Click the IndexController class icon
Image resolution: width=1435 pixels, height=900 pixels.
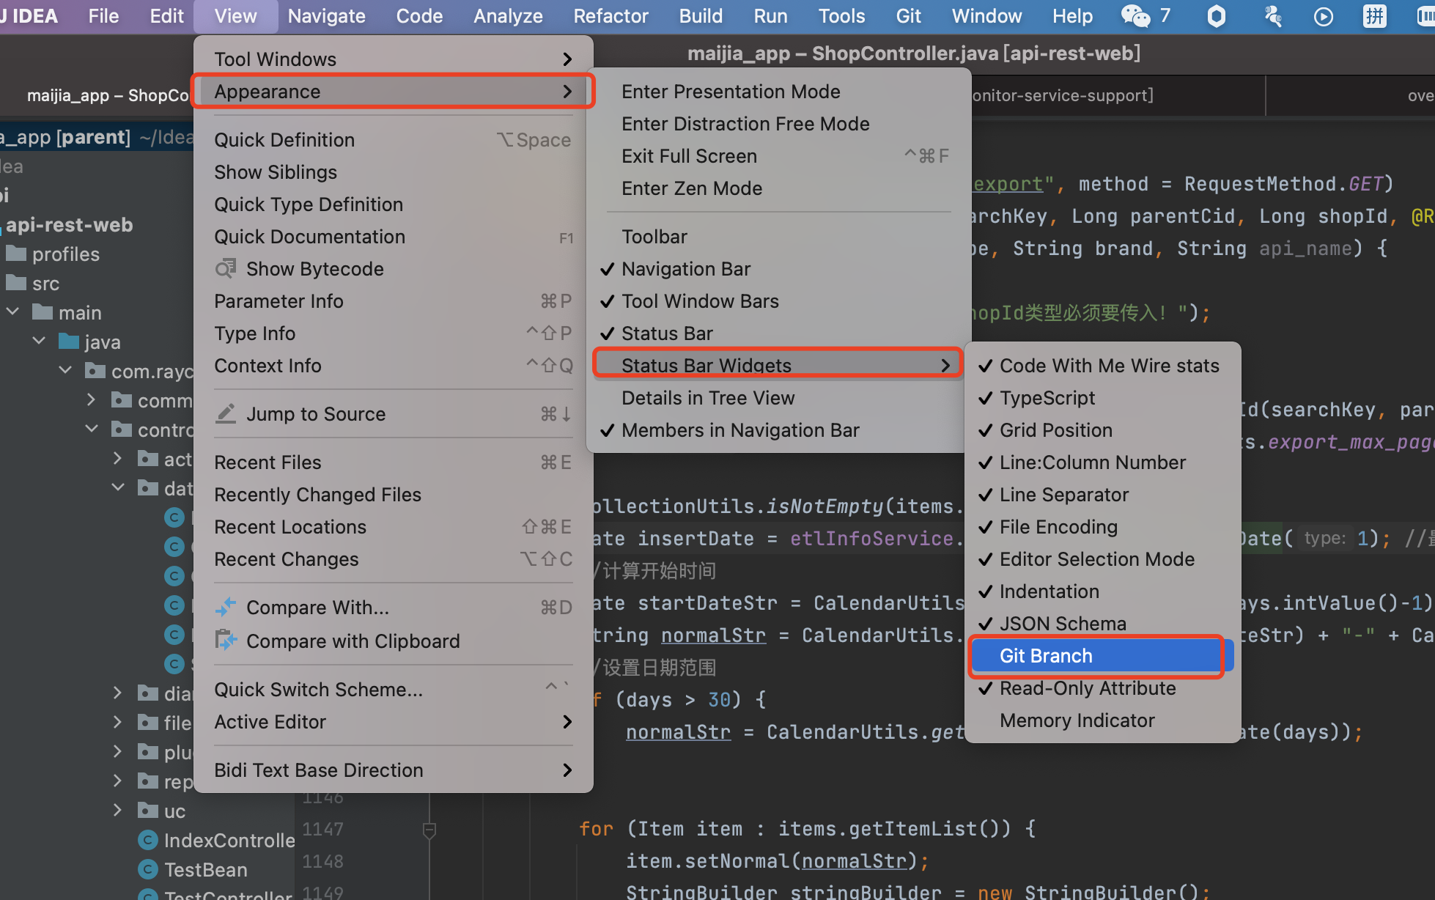pos(148,841)
